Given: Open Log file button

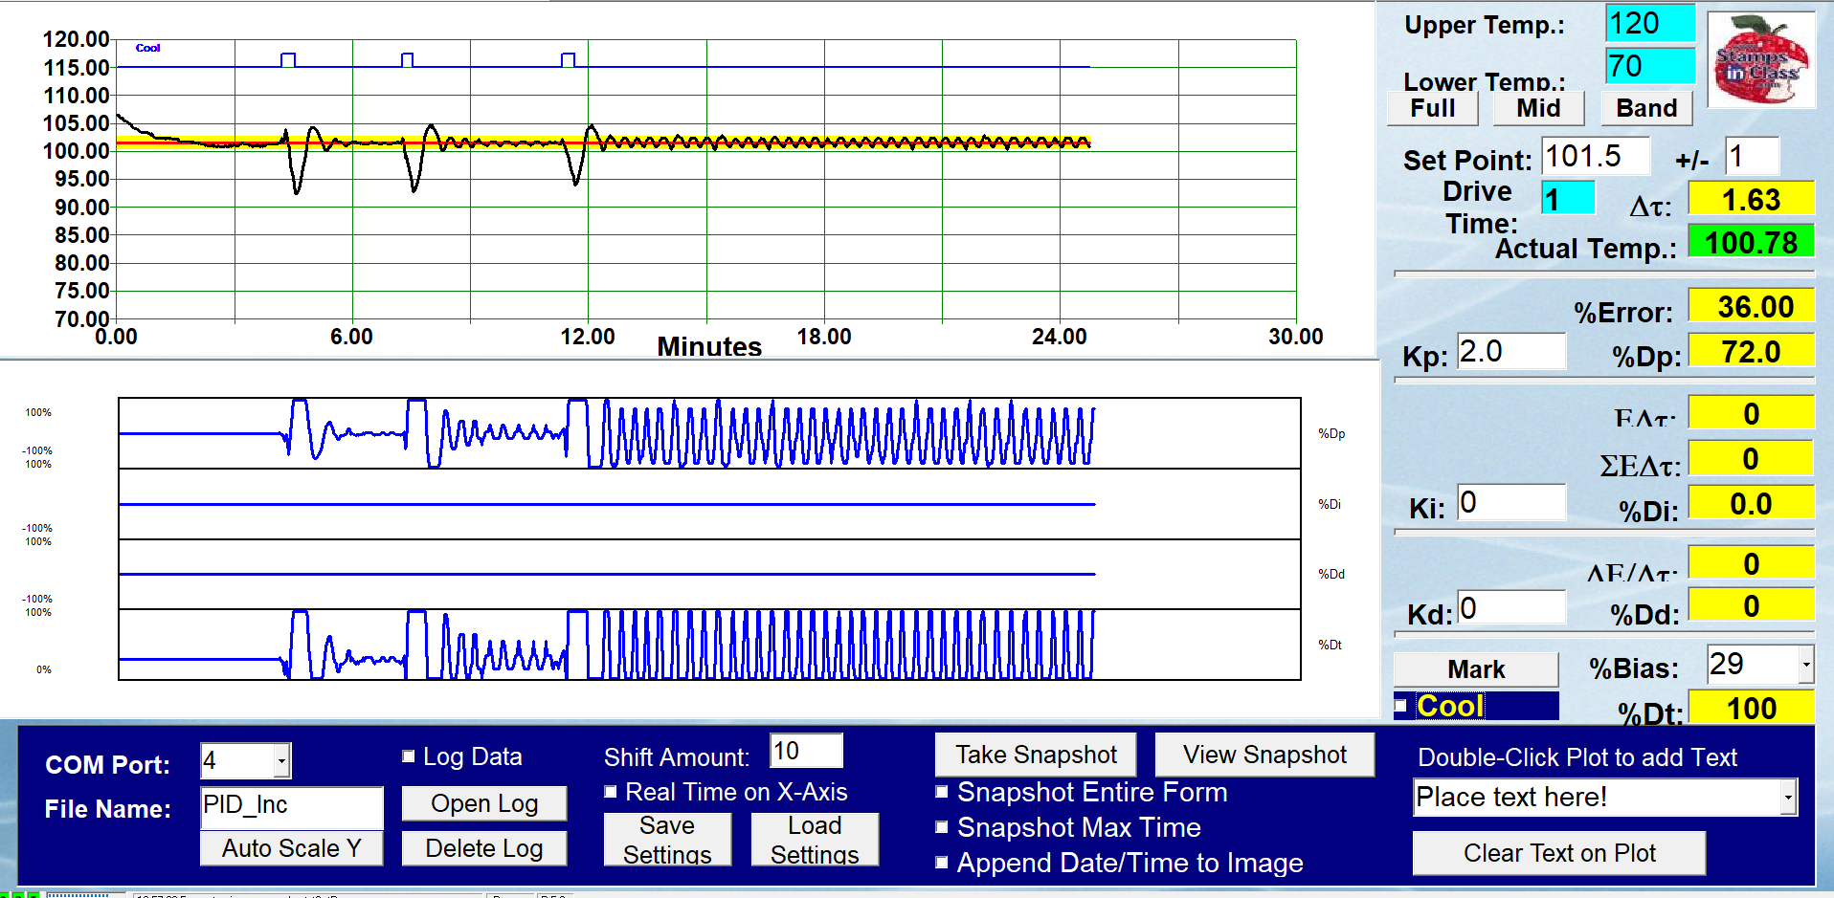Looking at the screenshot, I should pyautogui.click(x=484, y=803).
